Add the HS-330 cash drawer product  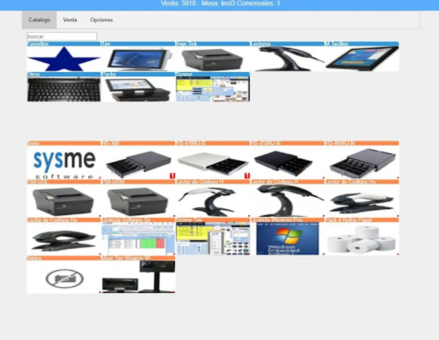click(x=138, y=160)
